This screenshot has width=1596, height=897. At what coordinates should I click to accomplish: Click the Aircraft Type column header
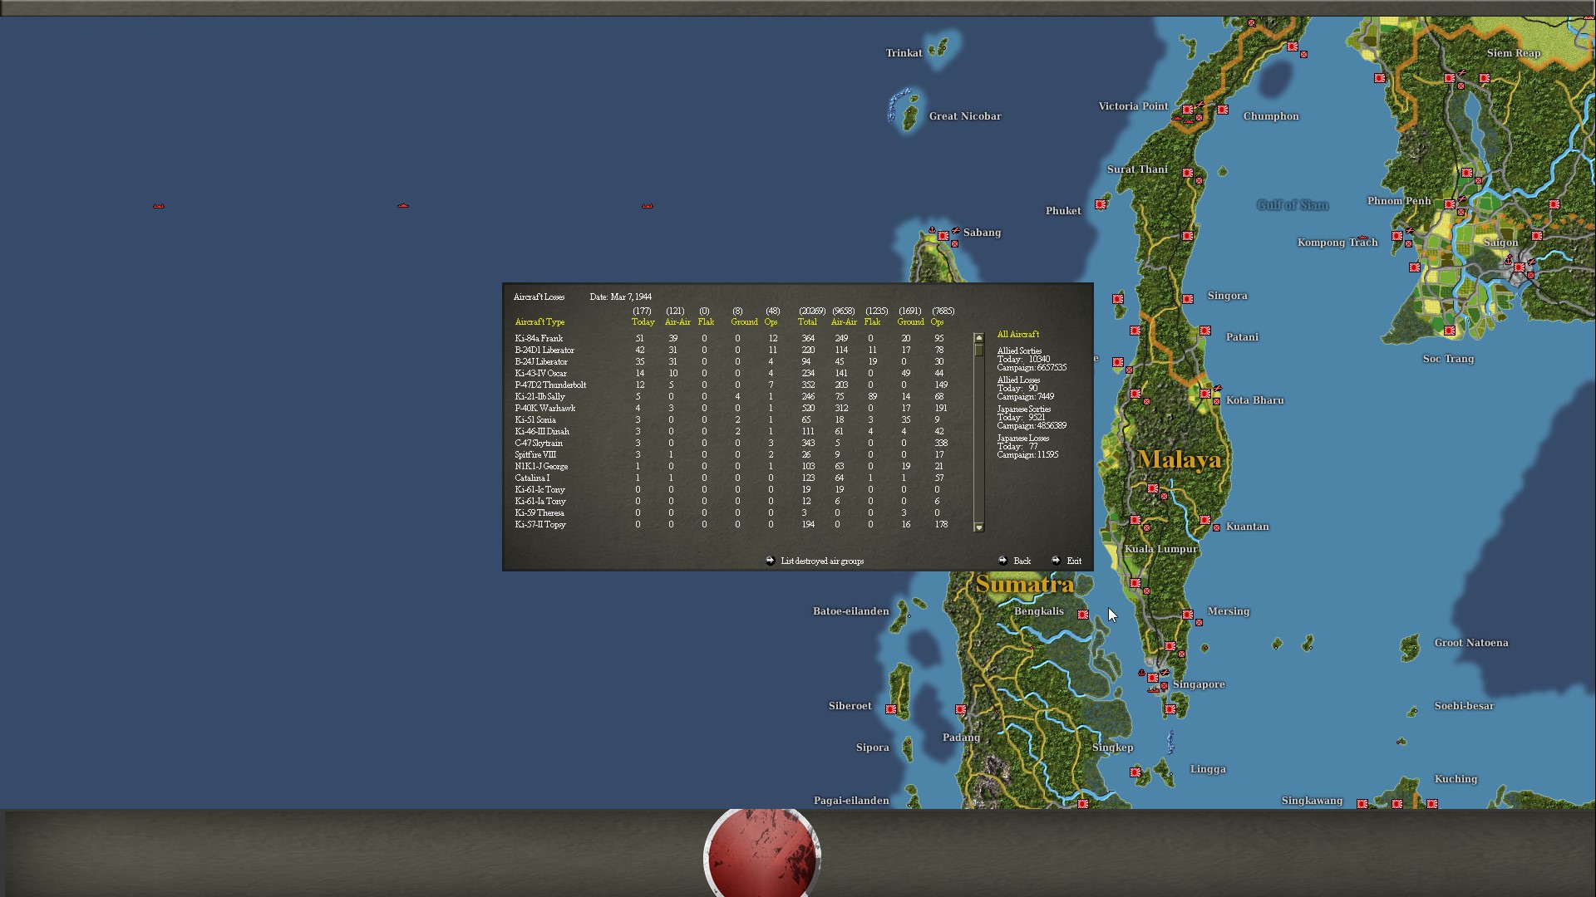[x=539, y=322]
